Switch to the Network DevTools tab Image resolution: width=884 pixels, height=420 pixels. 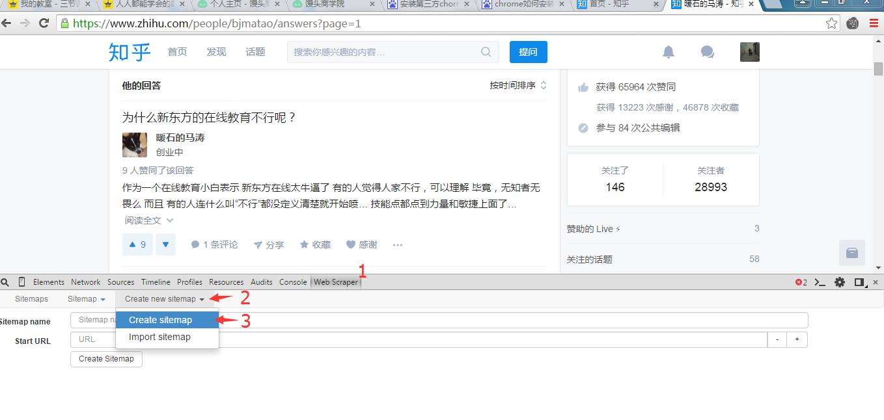click(86, 282)
